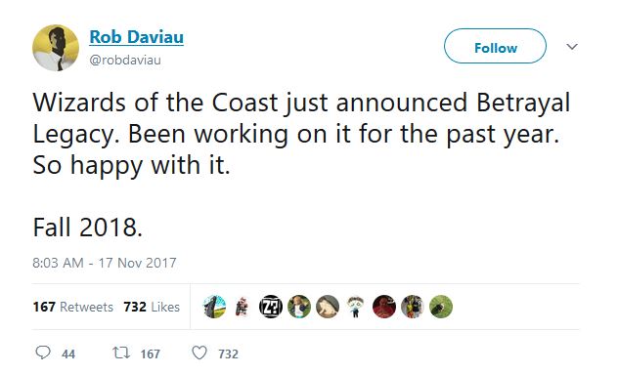This screenshot has width=618, height=374.
Task: View the 167 Retweets list
Action: [73, 307]
